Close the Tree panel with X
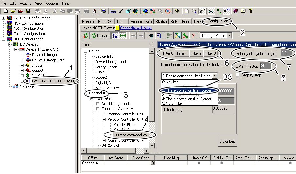The width and height of the screenshot is (296, 174). click(x=151, y=45)
